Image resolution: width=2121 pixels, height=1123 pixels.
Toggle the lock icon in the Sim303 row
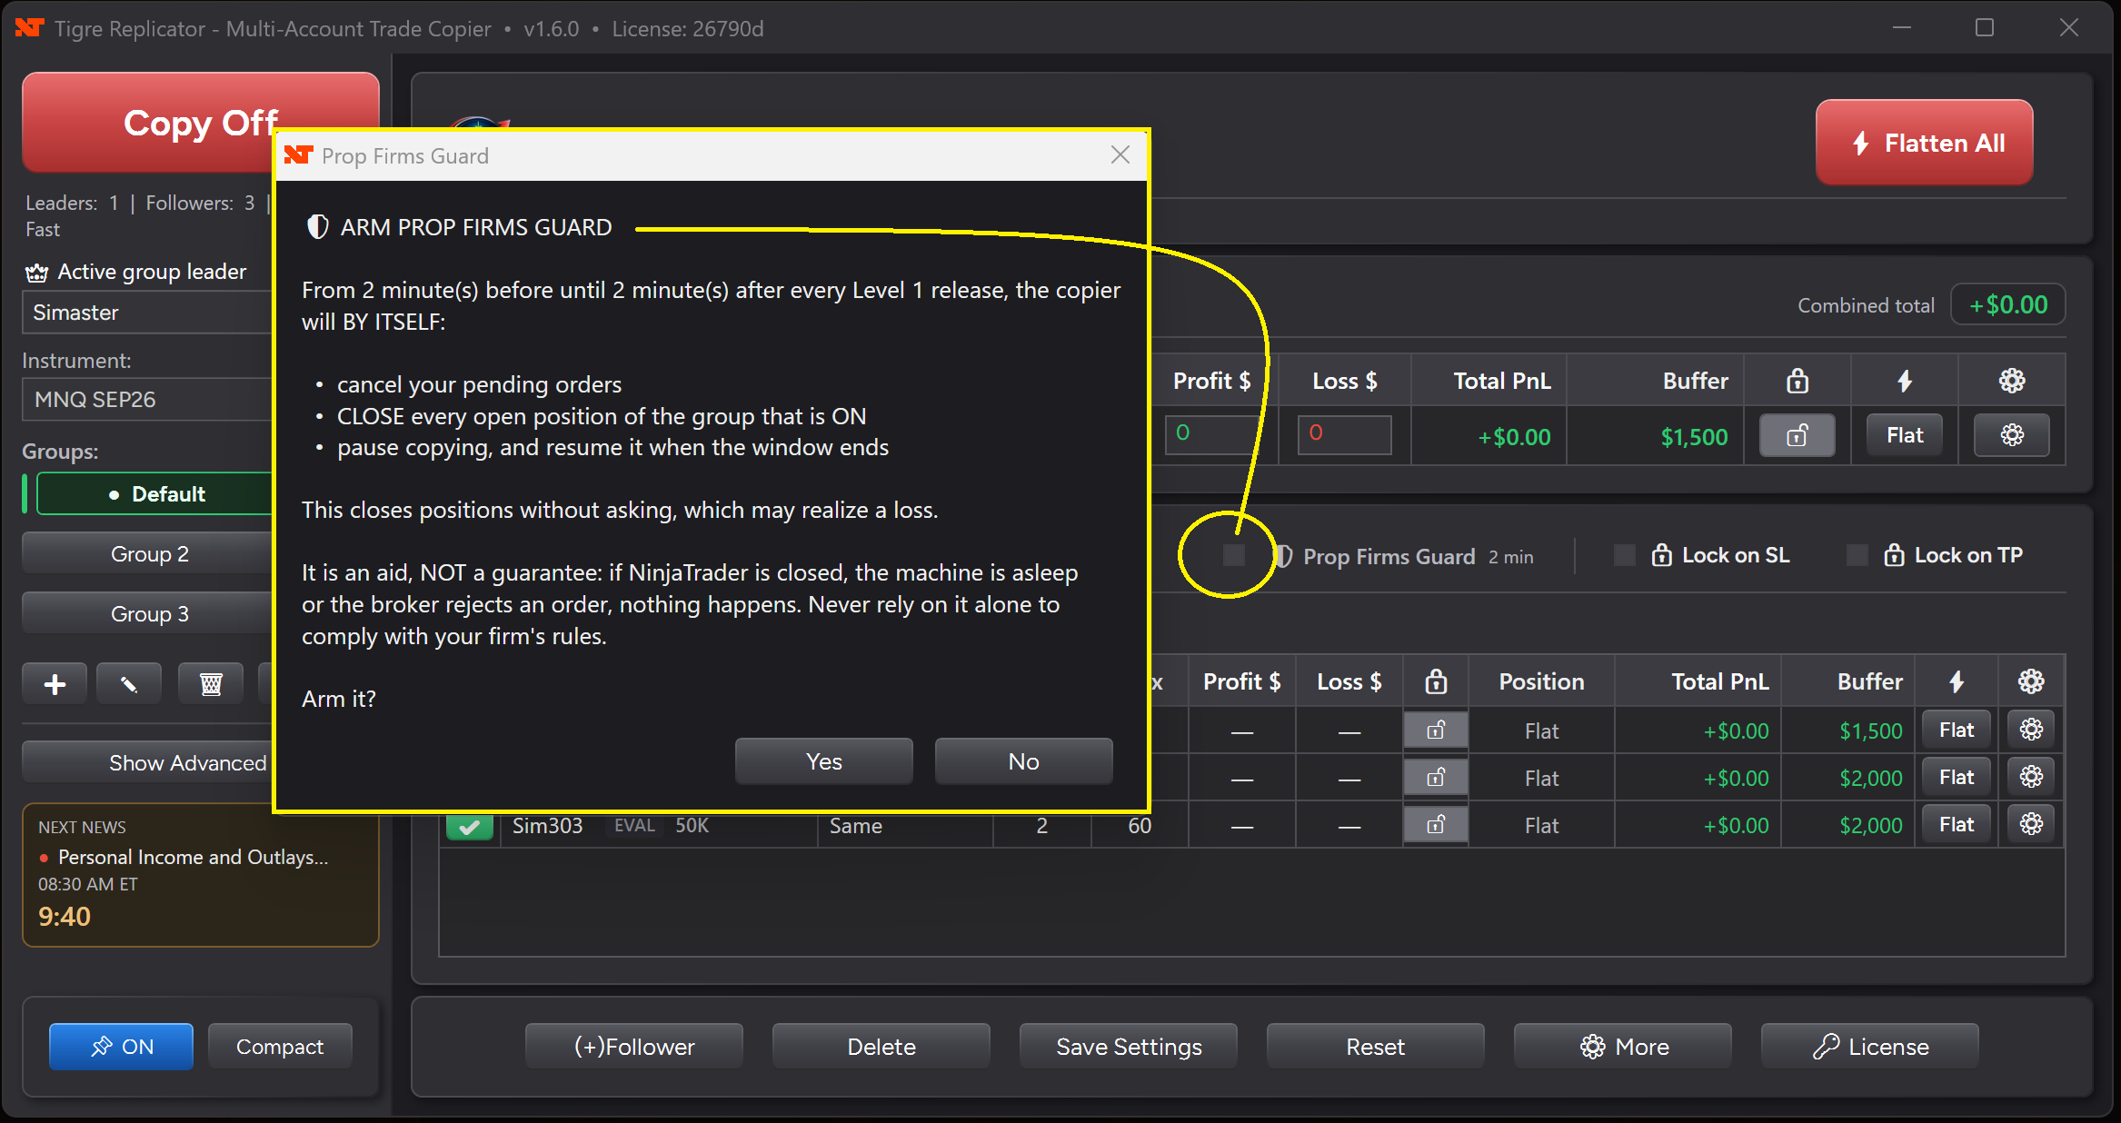(x=1436, y=825)
